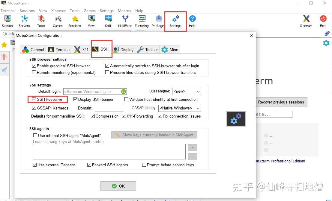The image size is (332, 201).
Task: Click the Split terminal icon
Action: click(x=108, y=19)
